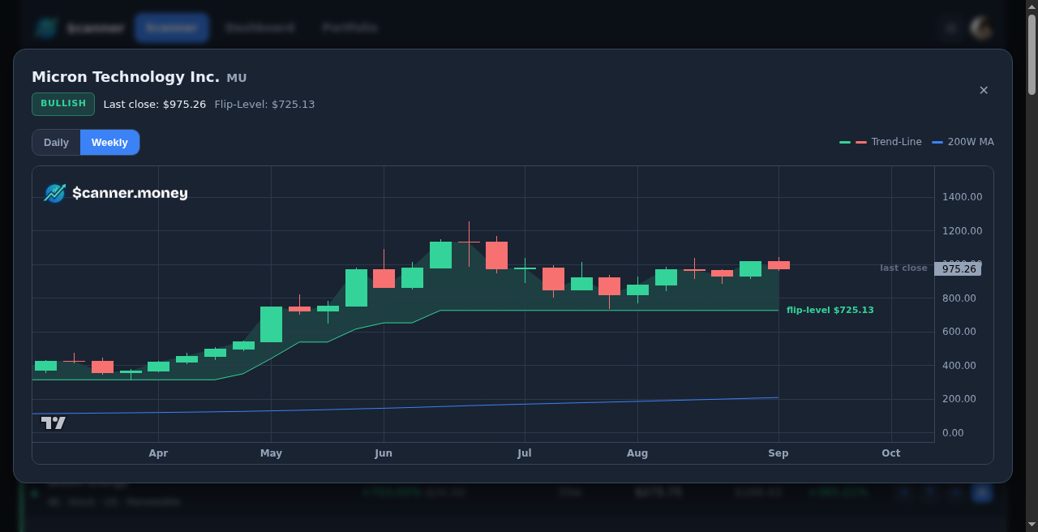Click the Apr label on time axis

coord(158,453)
